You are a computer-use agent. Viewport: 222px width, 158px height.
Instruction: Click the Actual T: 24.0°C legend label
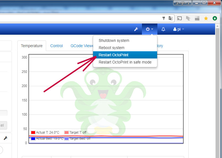pos(47,132)
